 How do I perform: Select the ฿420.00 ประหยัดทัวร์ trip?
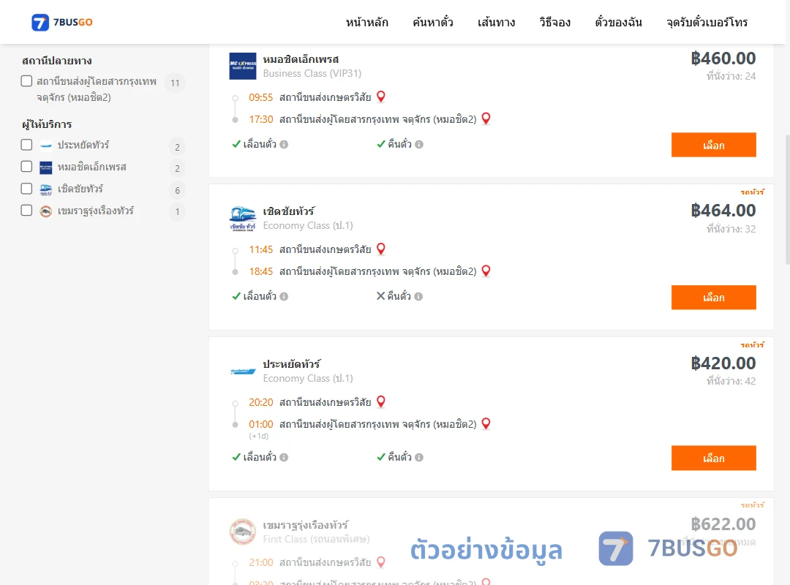[x=713, y=458]
